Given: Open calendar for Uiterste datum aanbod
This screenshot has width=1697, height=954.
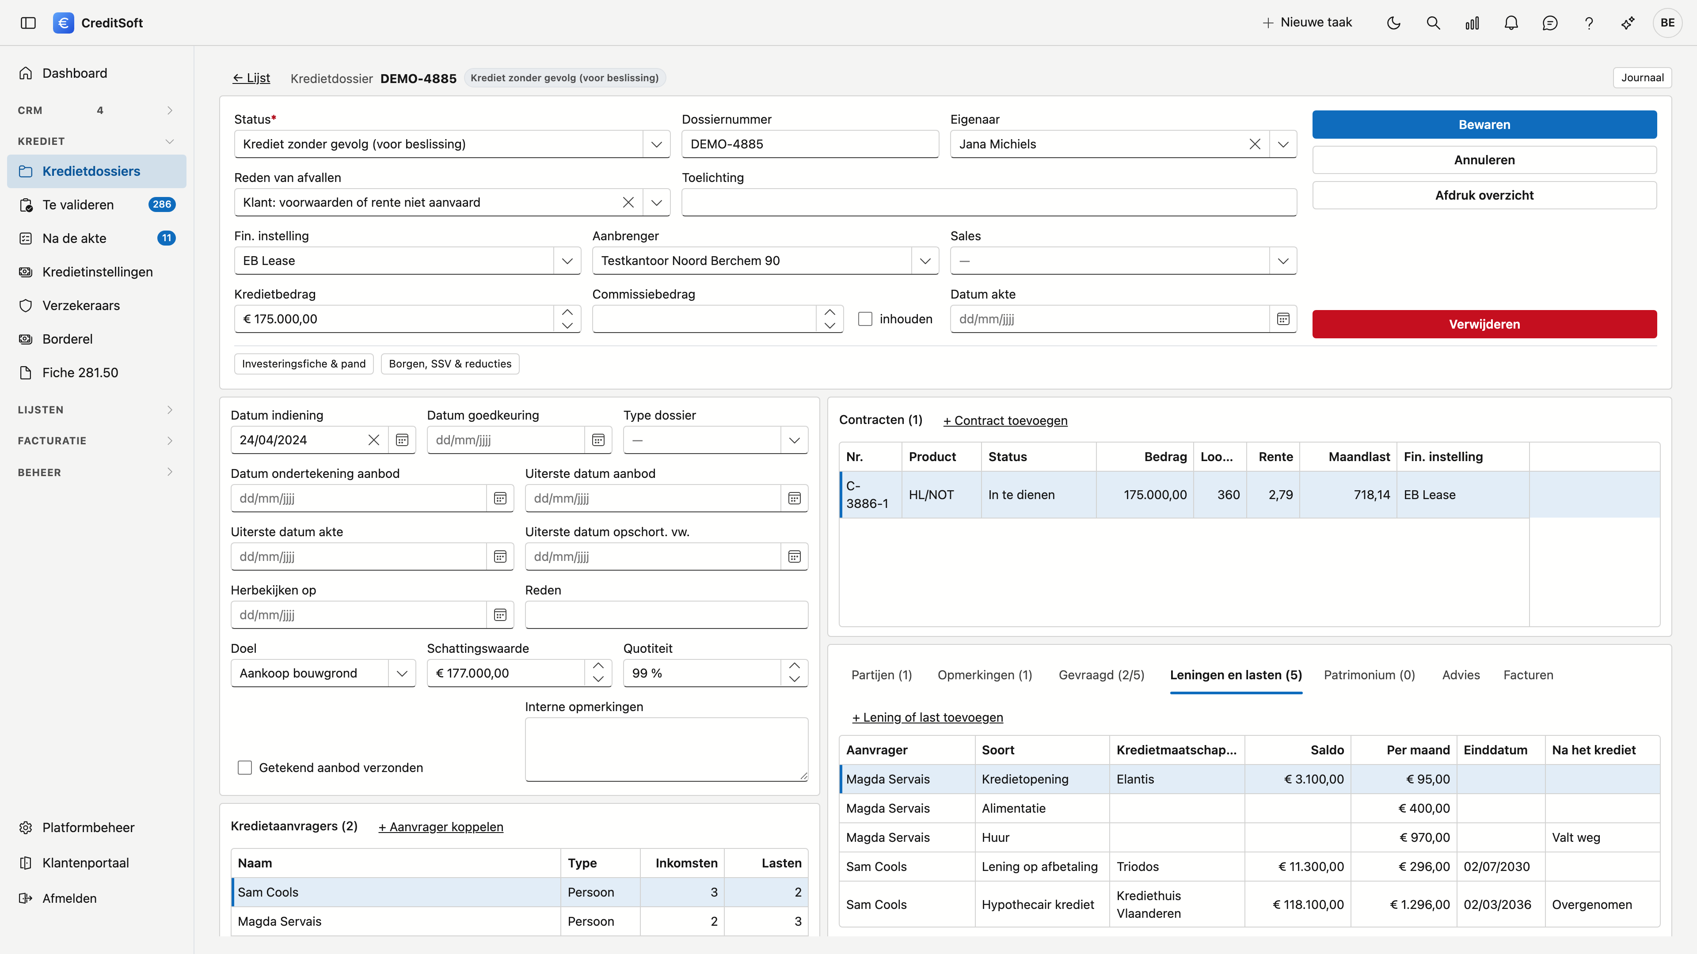Looking at the screenshot, I should [795, 498].
